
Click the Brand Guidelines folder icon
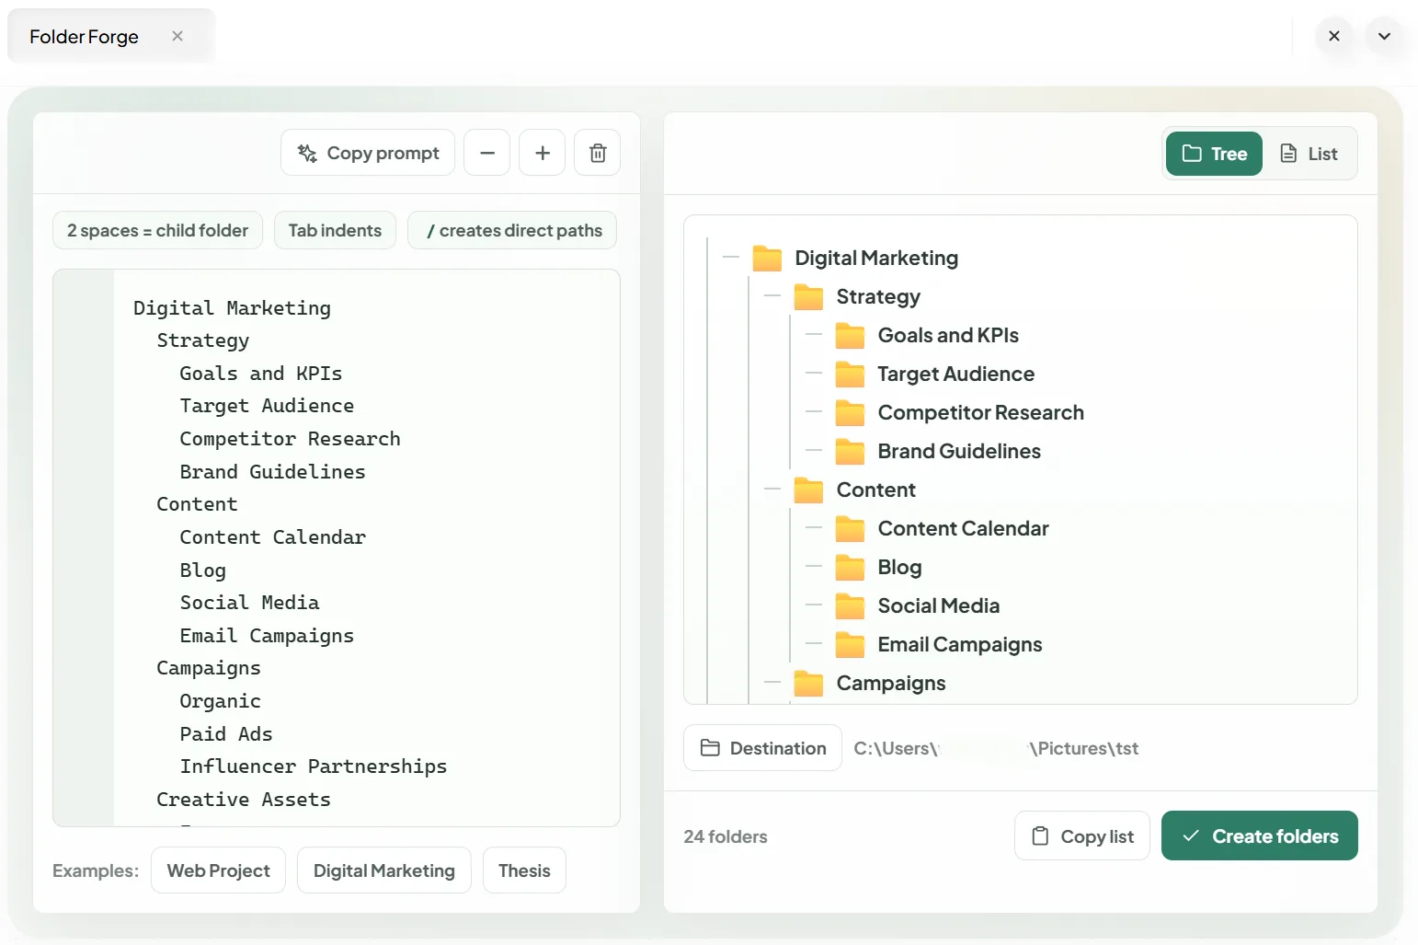tap(850, 452)
